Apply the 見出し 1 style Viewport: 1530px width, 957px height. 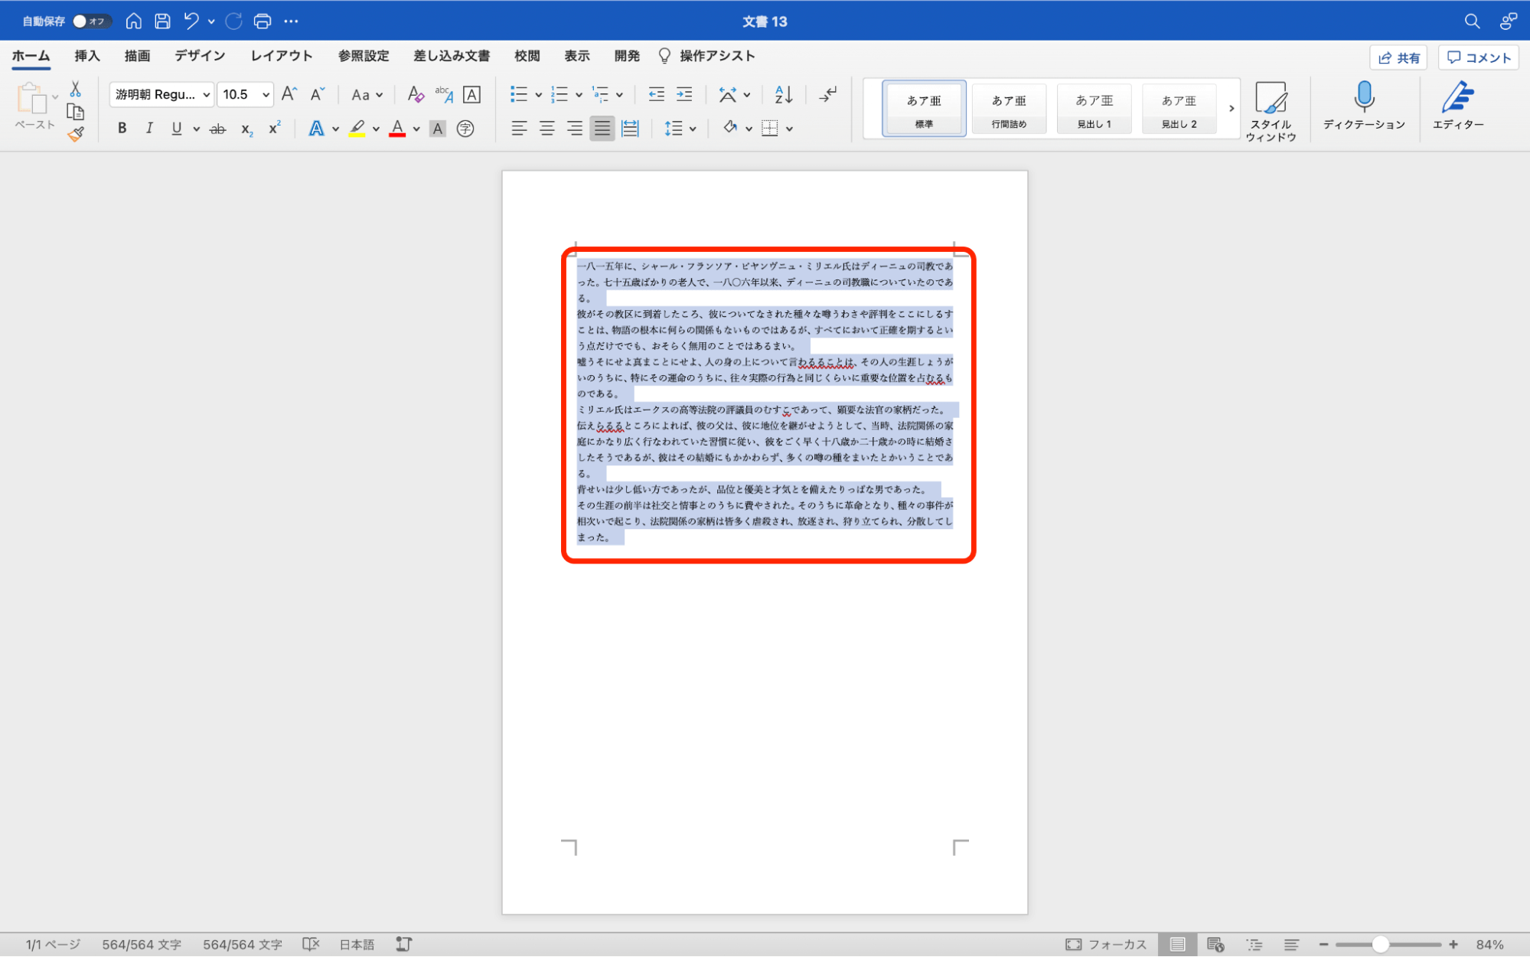coord(1094,109)
